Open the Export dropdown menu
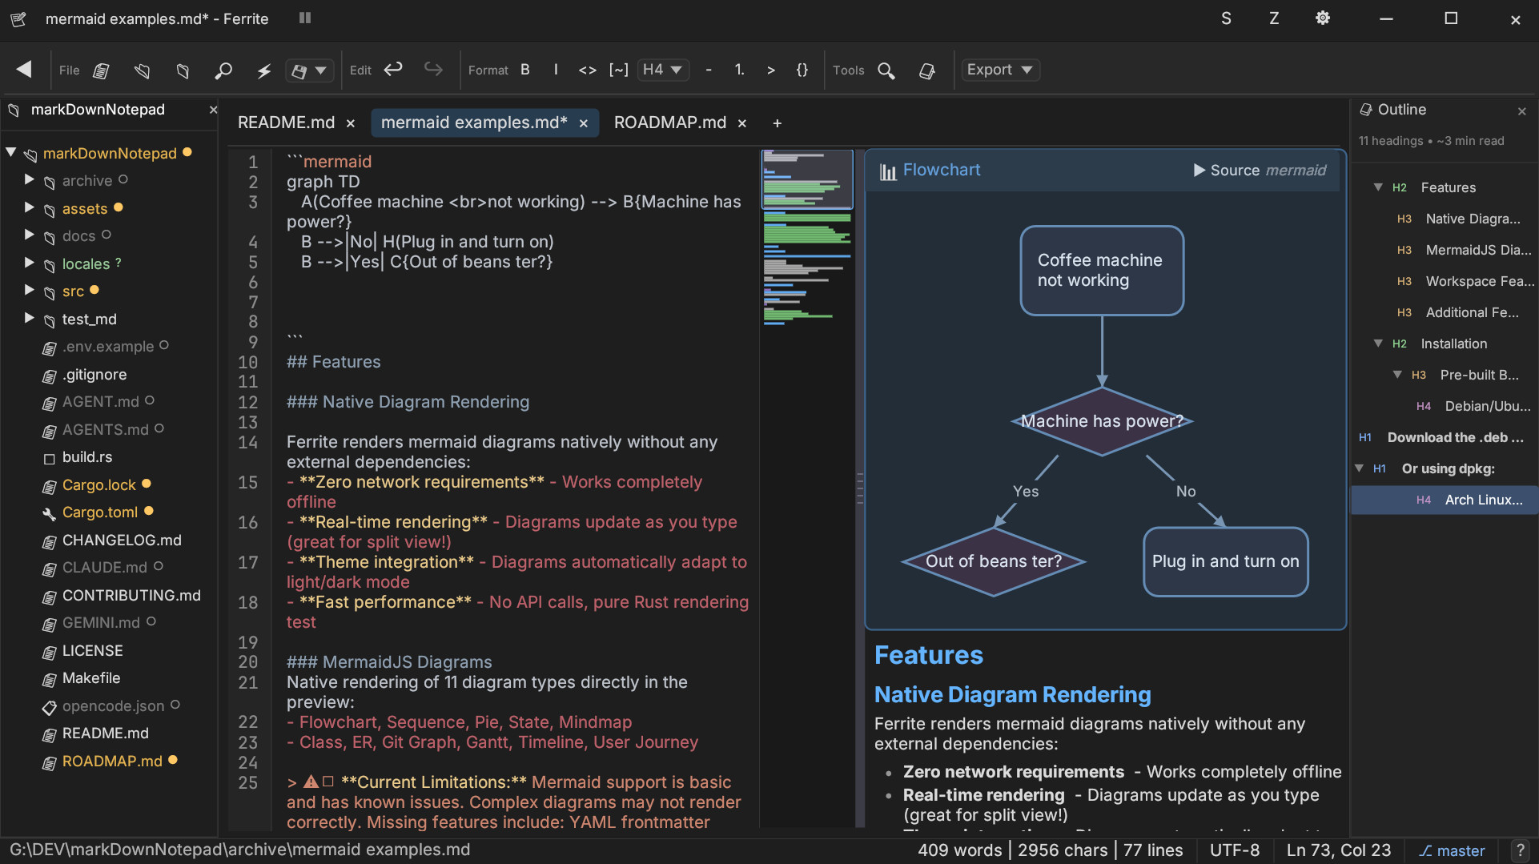Image resolution: width=1539 pixels, height=864 pixels. [x=999, y=70]
